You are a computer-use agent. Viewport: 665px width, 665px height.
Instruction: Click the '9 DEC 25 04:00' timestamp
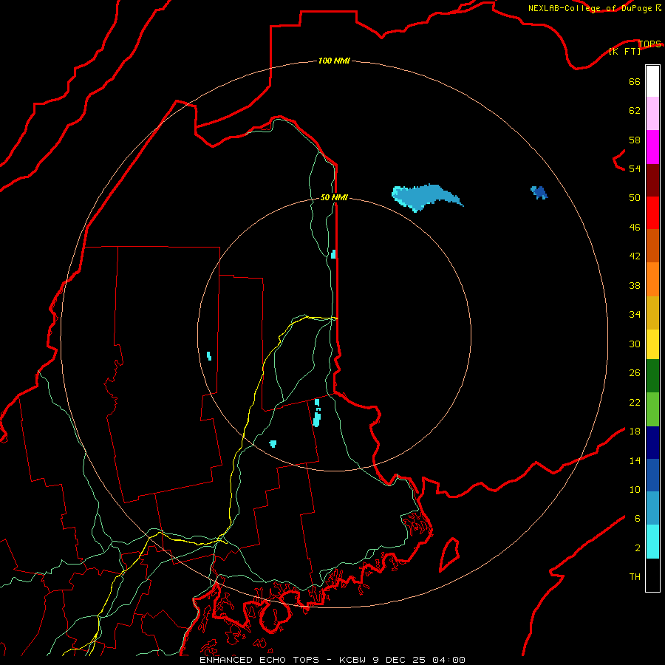point(419,660)
